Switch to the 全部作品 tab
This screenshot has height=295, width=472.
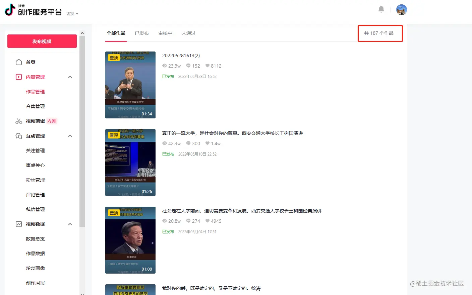(x=116, y=33)
